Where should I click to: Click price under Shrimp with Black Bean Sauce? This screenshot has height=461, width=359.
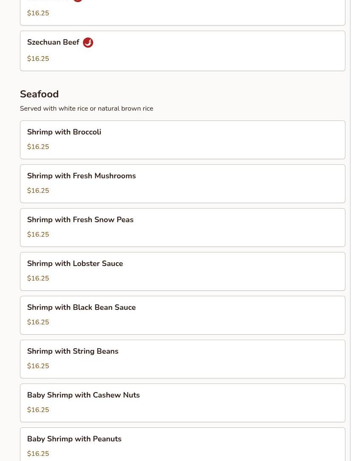[x=38, y=322]
